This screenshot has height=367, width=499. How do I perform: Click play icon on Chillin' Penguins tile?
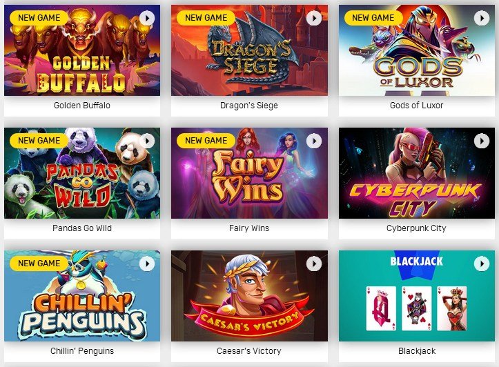click(147, 264)
